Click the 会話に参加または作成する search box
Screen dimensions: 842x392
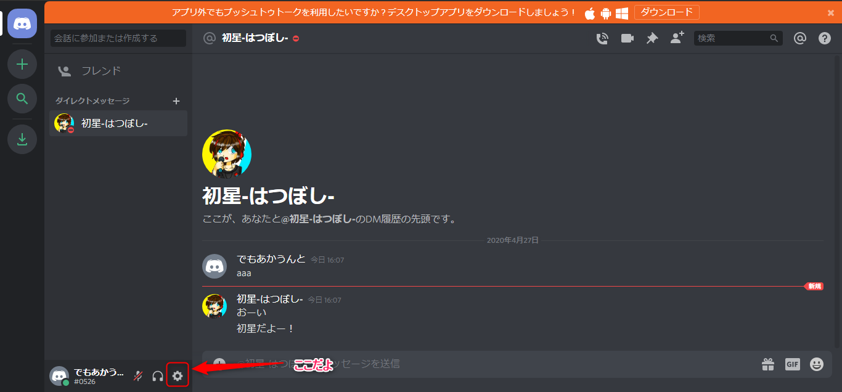118,38
